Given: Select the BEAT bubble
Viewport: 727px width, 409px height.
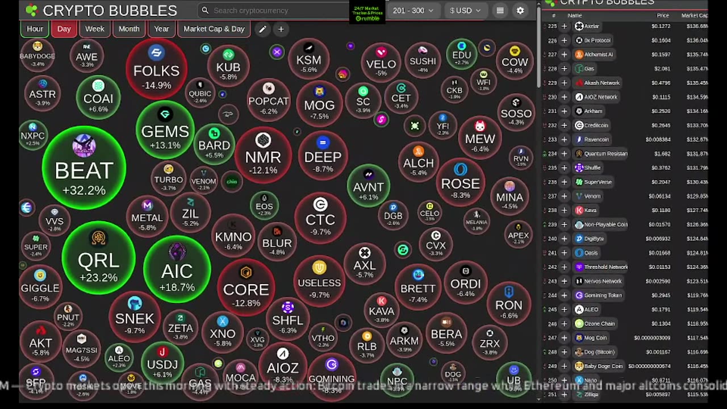Looking at the screenshot, I should pyautogui.click(x=84, y=168).
